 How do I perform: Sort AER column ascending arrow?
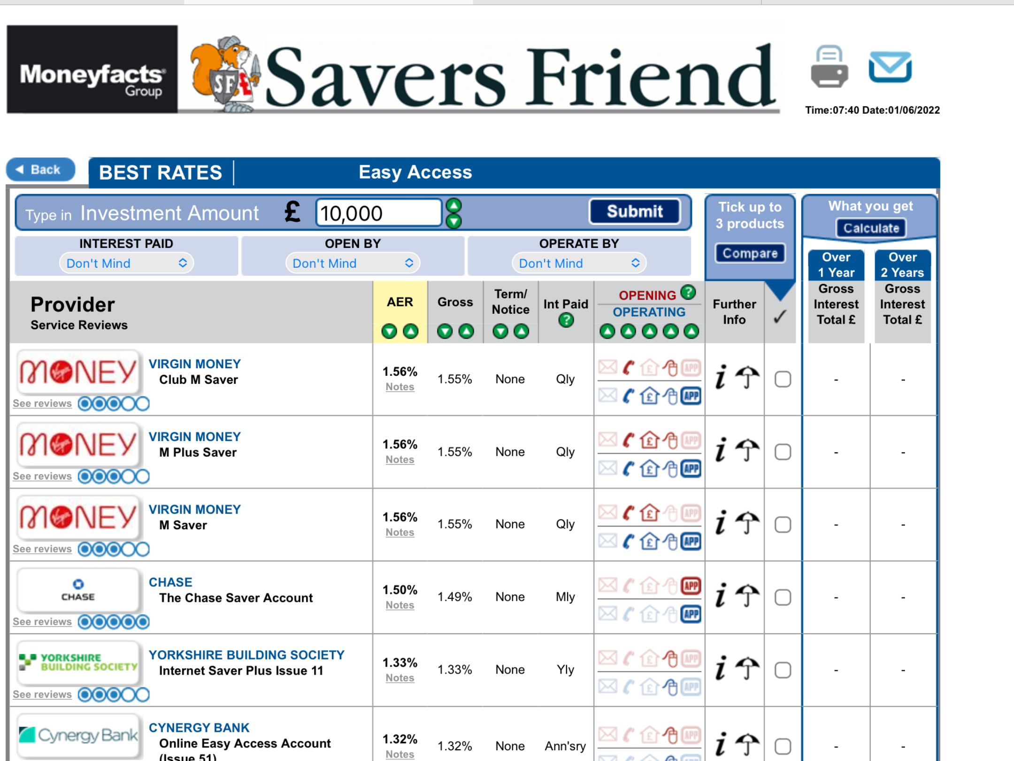click(411, 331)
